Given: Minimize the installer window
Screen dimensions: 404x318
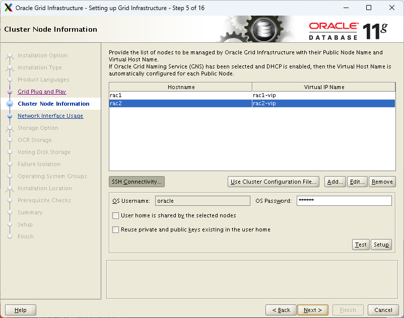Looking at the screenshot, I should click(346, 8).
